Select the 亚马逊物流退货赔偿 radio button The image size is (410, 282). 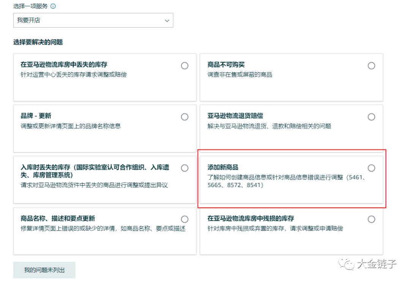[x=371, y=117]
